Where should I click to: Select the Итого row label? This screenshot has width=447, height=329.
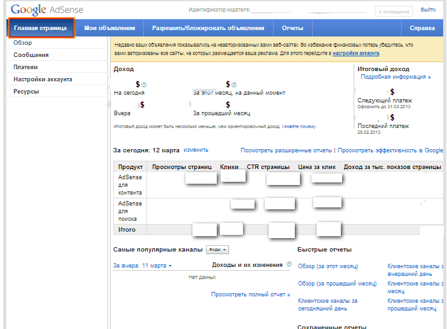coord(127,230)
